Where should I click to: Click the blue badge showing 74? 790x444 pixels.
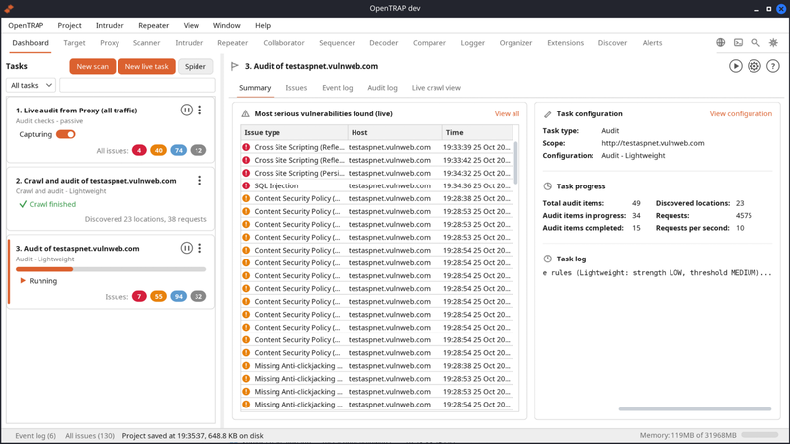tap(179, 150)
